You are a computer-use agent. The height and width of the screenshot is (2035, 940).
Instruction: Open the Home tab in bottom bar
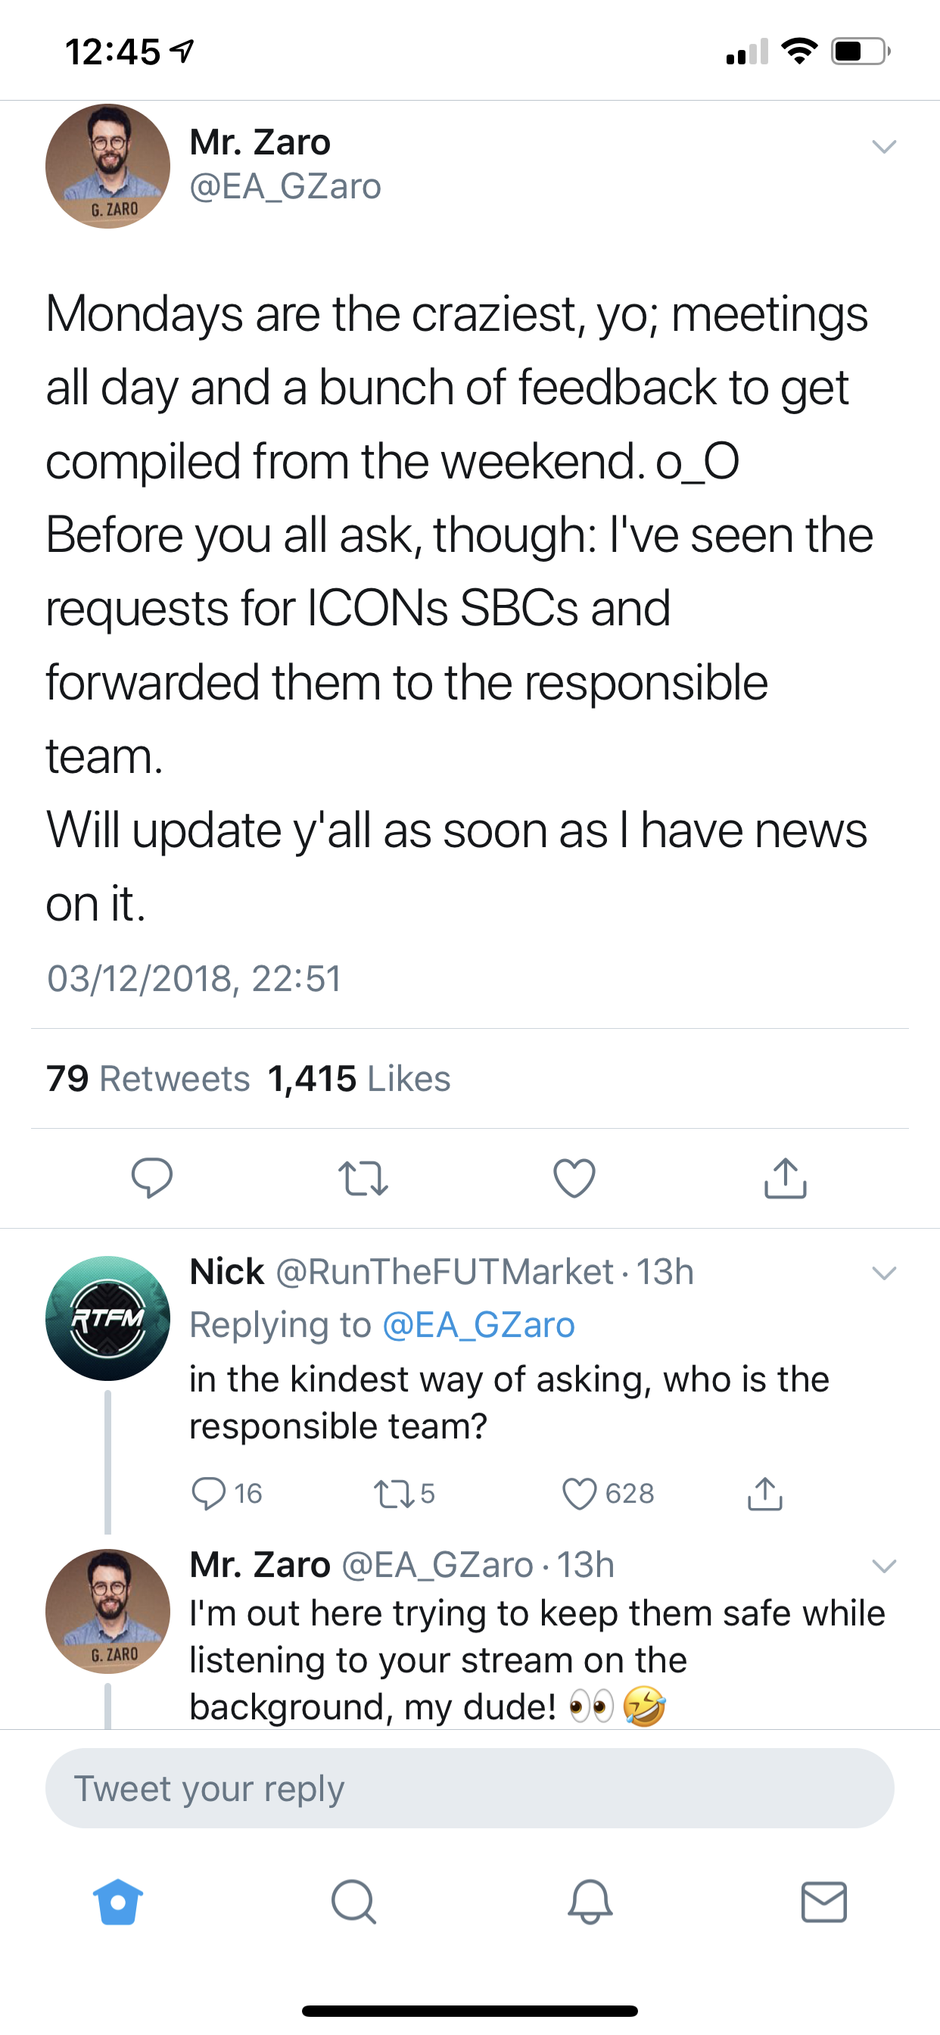click(118, 1902)
